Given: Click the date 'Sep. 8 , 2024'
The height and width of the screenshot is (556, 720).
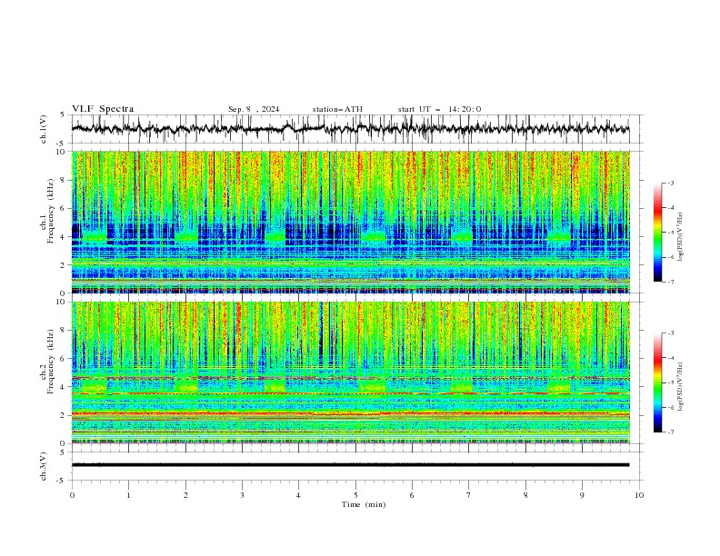Looking at the screenshot, I should coord(254,109).
